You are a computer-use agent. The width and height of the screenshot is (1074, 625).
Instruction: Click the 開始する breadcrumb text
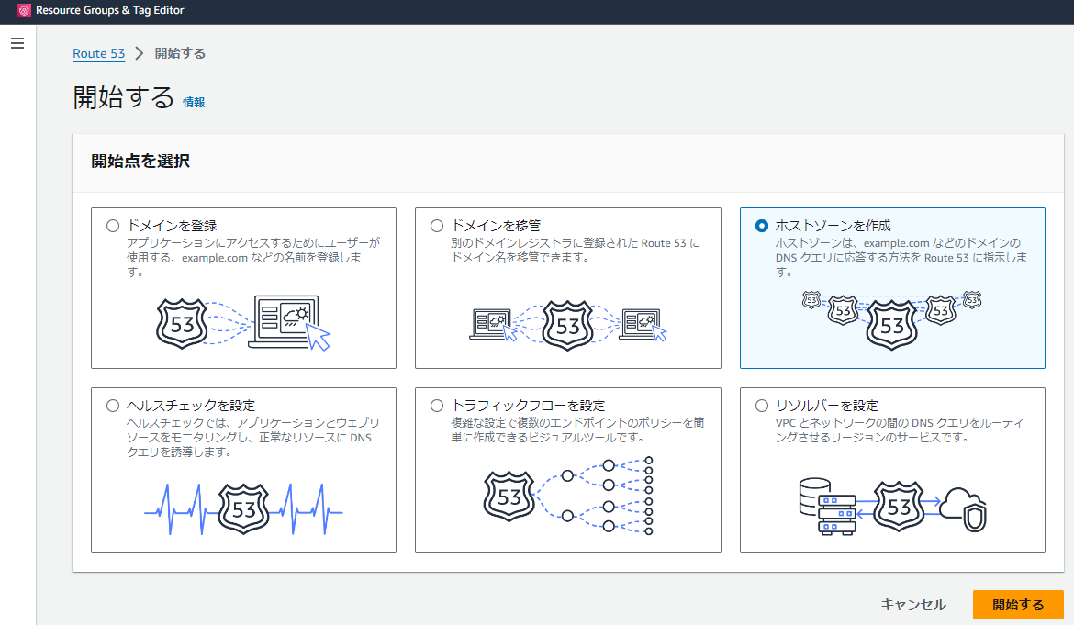[180, 53]
